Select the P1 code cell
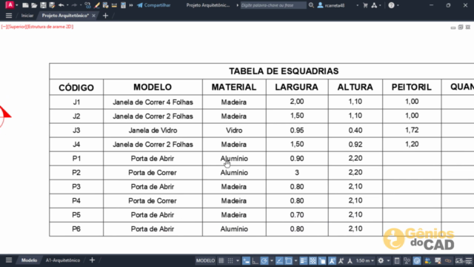 (76, 159)
